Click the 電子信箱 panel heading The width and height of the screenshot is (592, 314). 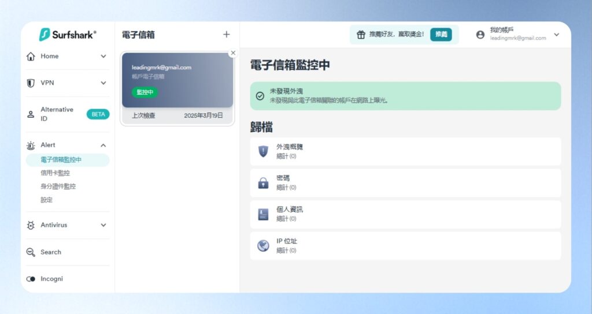point(138,35)
